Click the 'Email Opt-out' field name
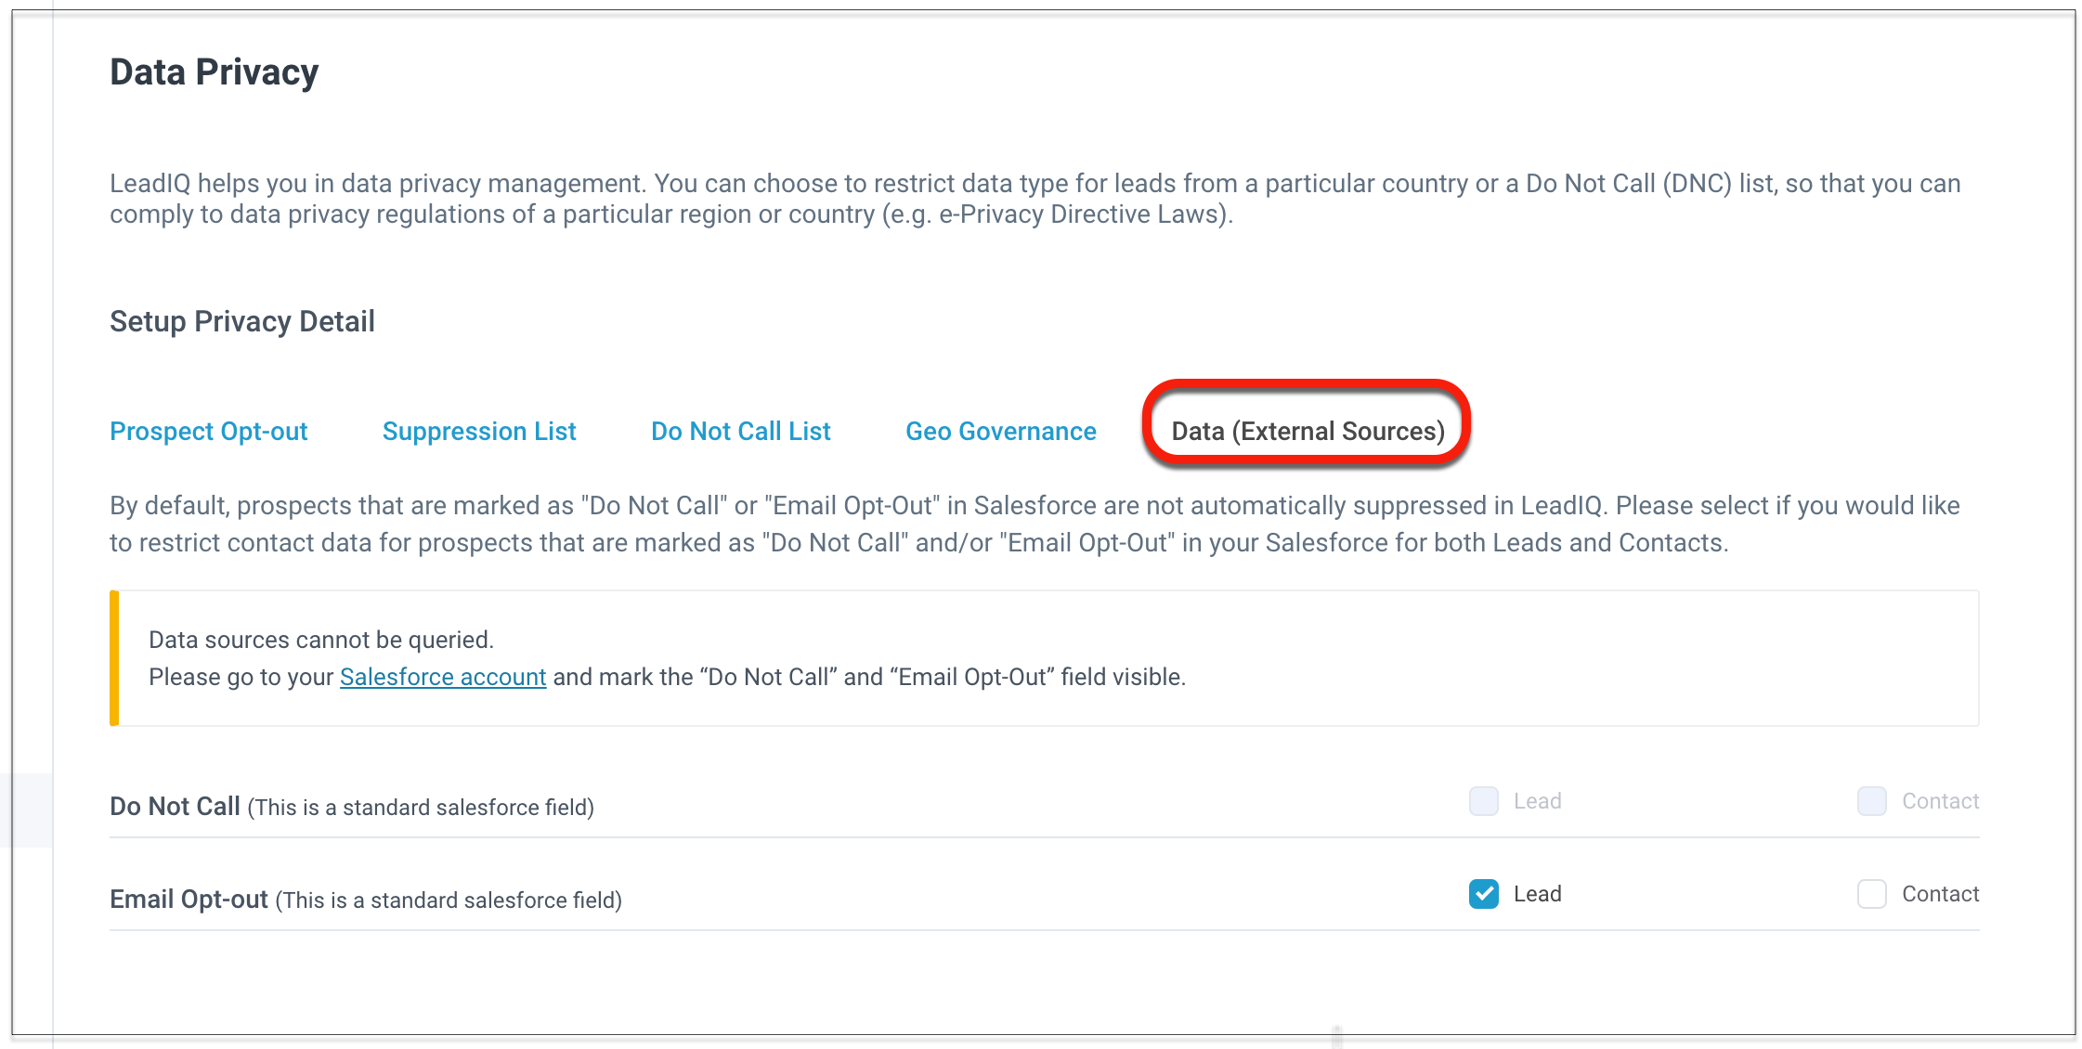Screen dimensions: 2082x1049 (189, 899)
